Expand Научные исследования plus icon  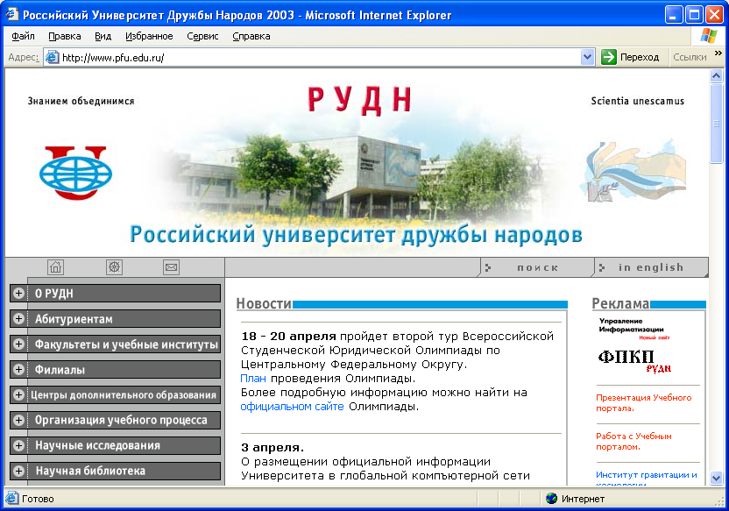(x=18, y=445)
